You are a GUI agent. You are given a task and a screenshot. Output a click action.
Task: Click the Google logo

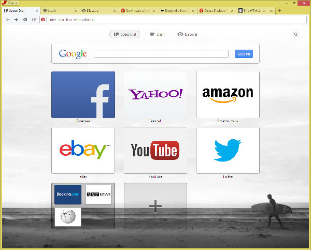[x=73, y=54]
